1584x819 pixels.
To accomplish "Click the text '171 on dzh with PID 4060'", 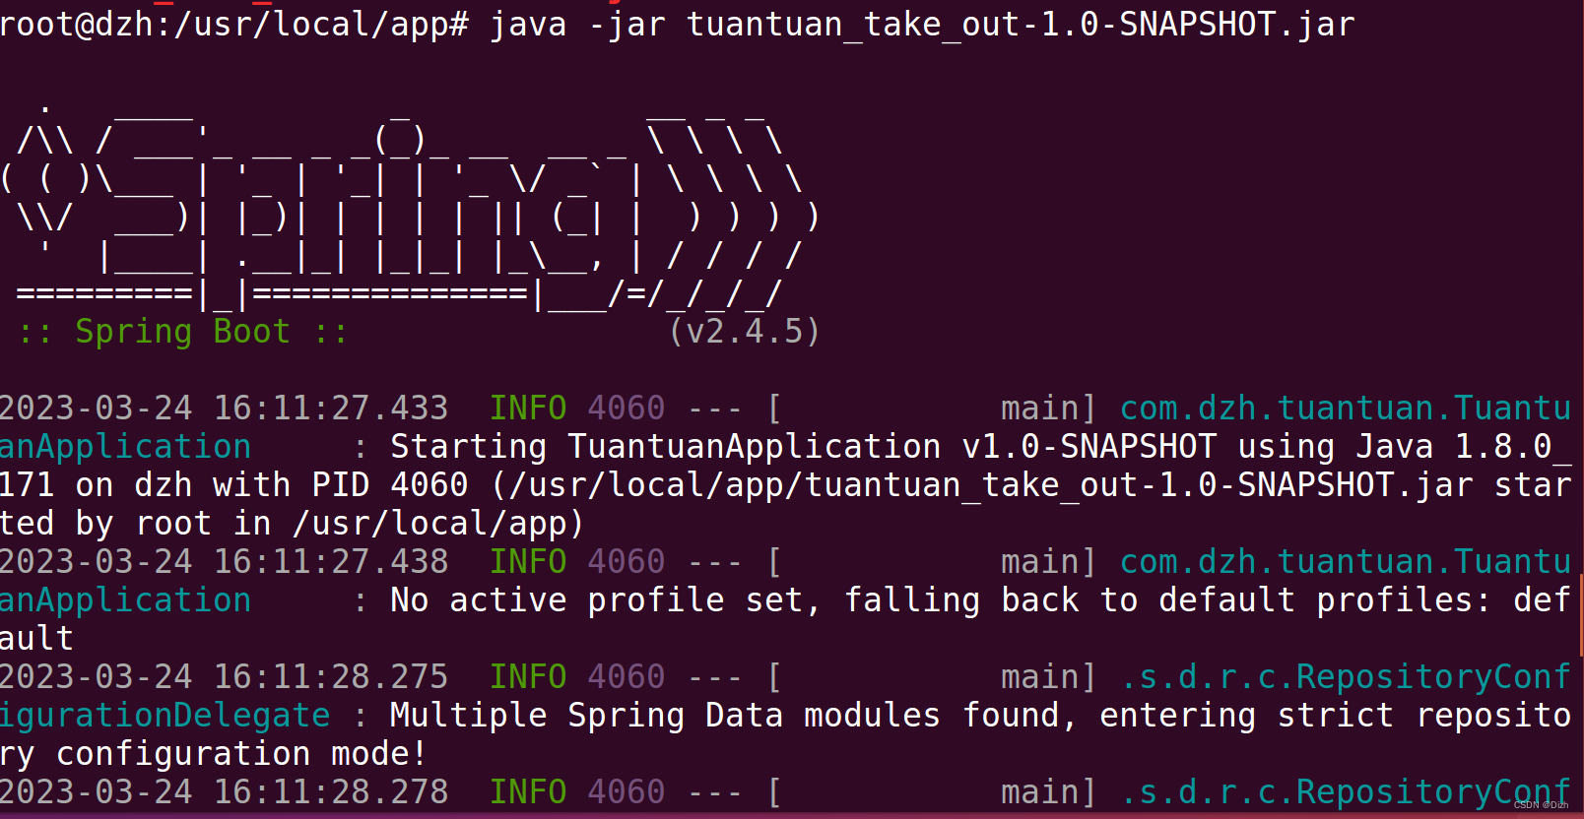I will point(234,485).
